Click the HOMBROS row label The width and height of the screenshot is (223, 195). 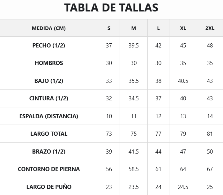[49, 63]
